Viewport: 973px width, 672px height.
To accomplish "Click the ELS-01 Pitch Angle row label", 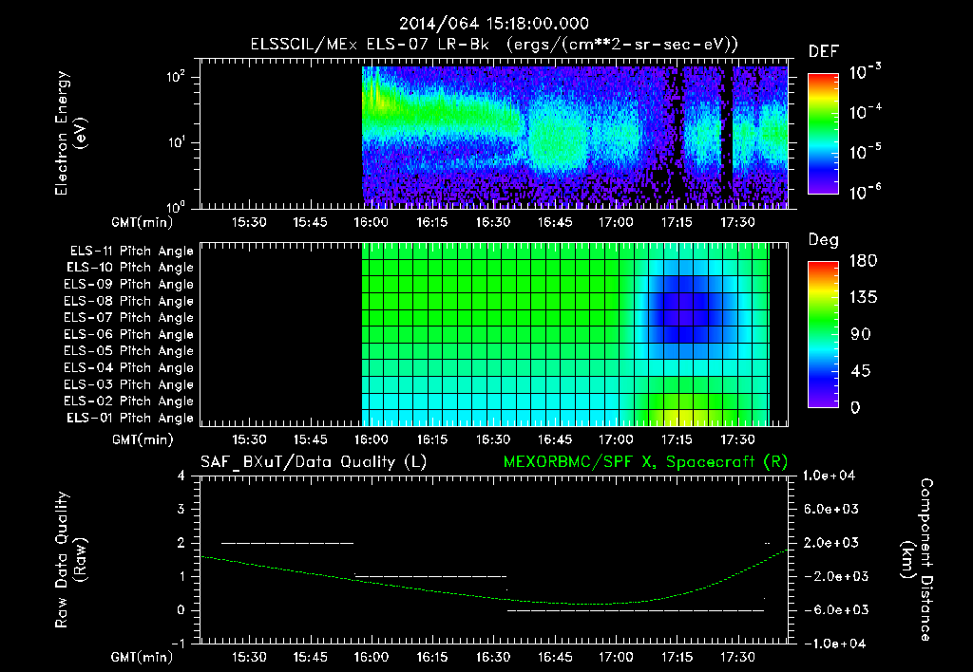I will 130,418.
